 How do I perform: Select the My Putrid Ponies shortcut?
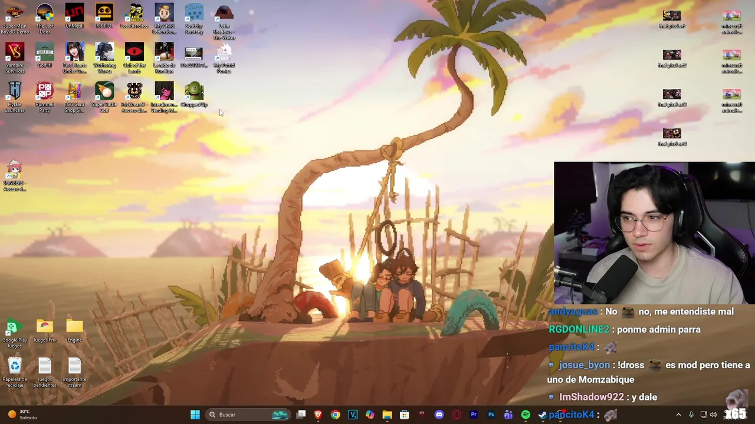coord(224,58)
